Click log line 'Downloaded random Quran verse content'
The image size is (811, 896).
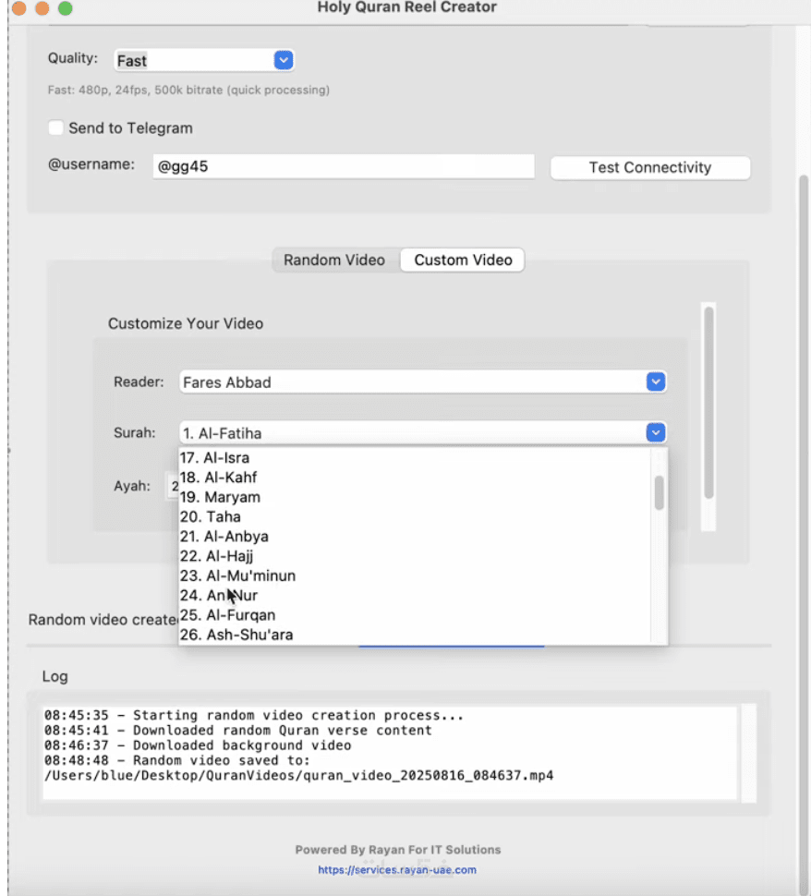(x=237, y=731)
